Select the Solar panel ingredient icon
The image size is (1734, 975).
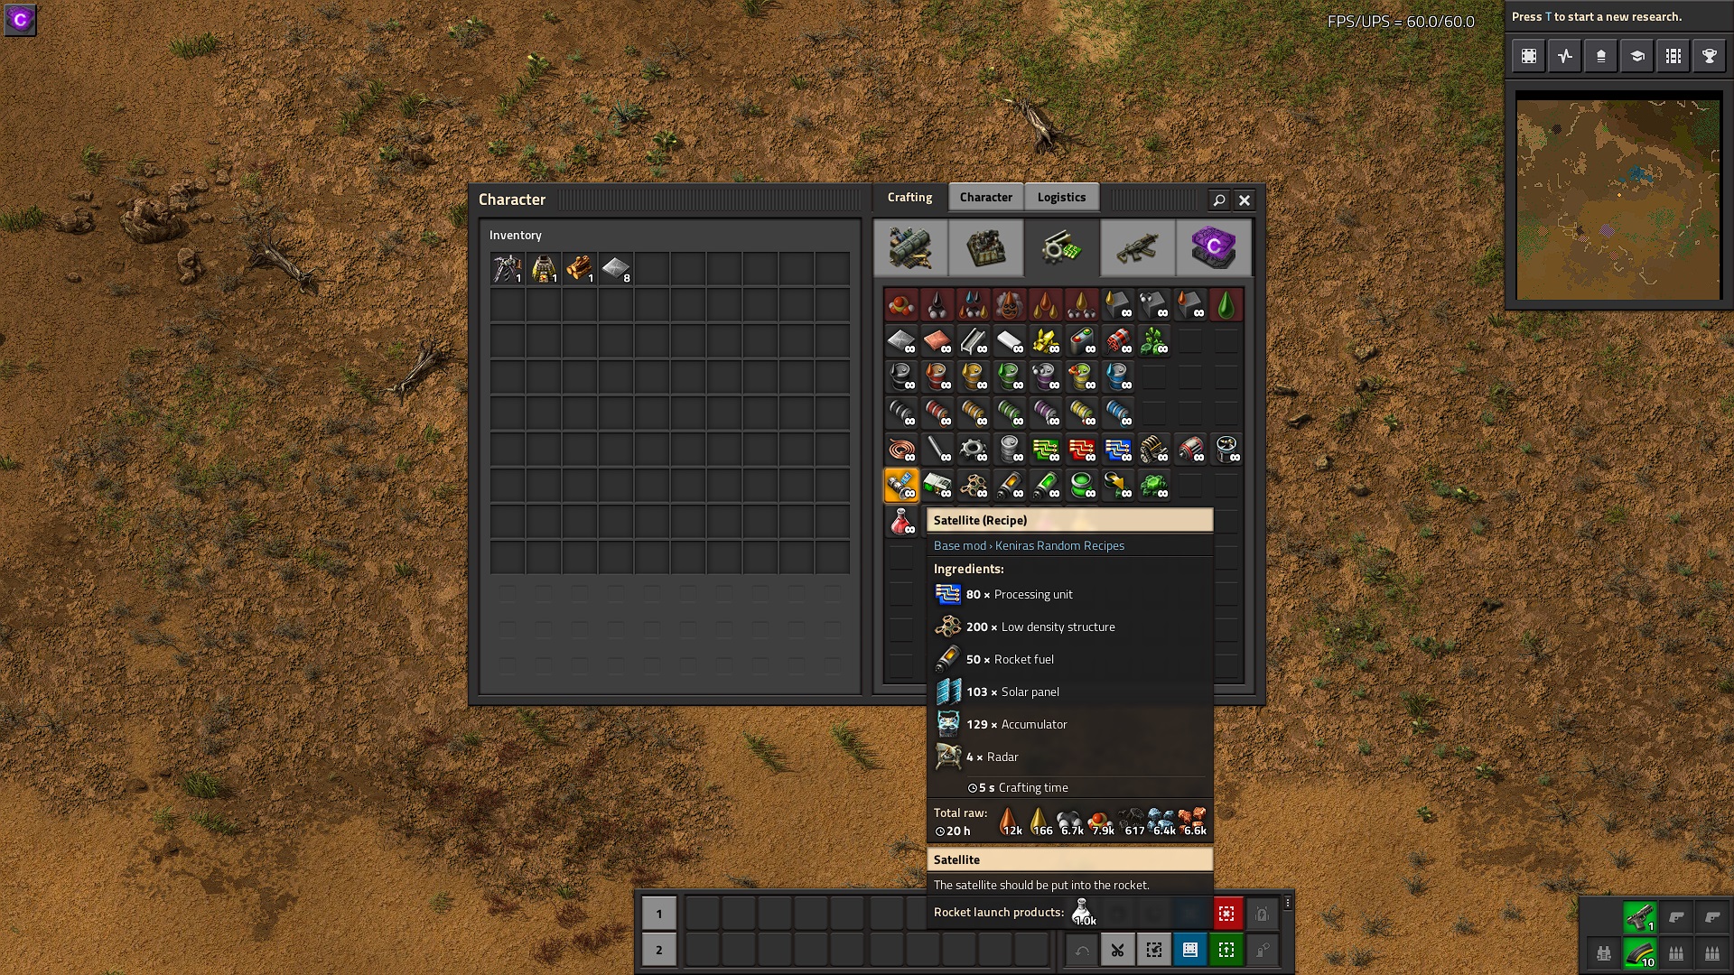point(949,691)
